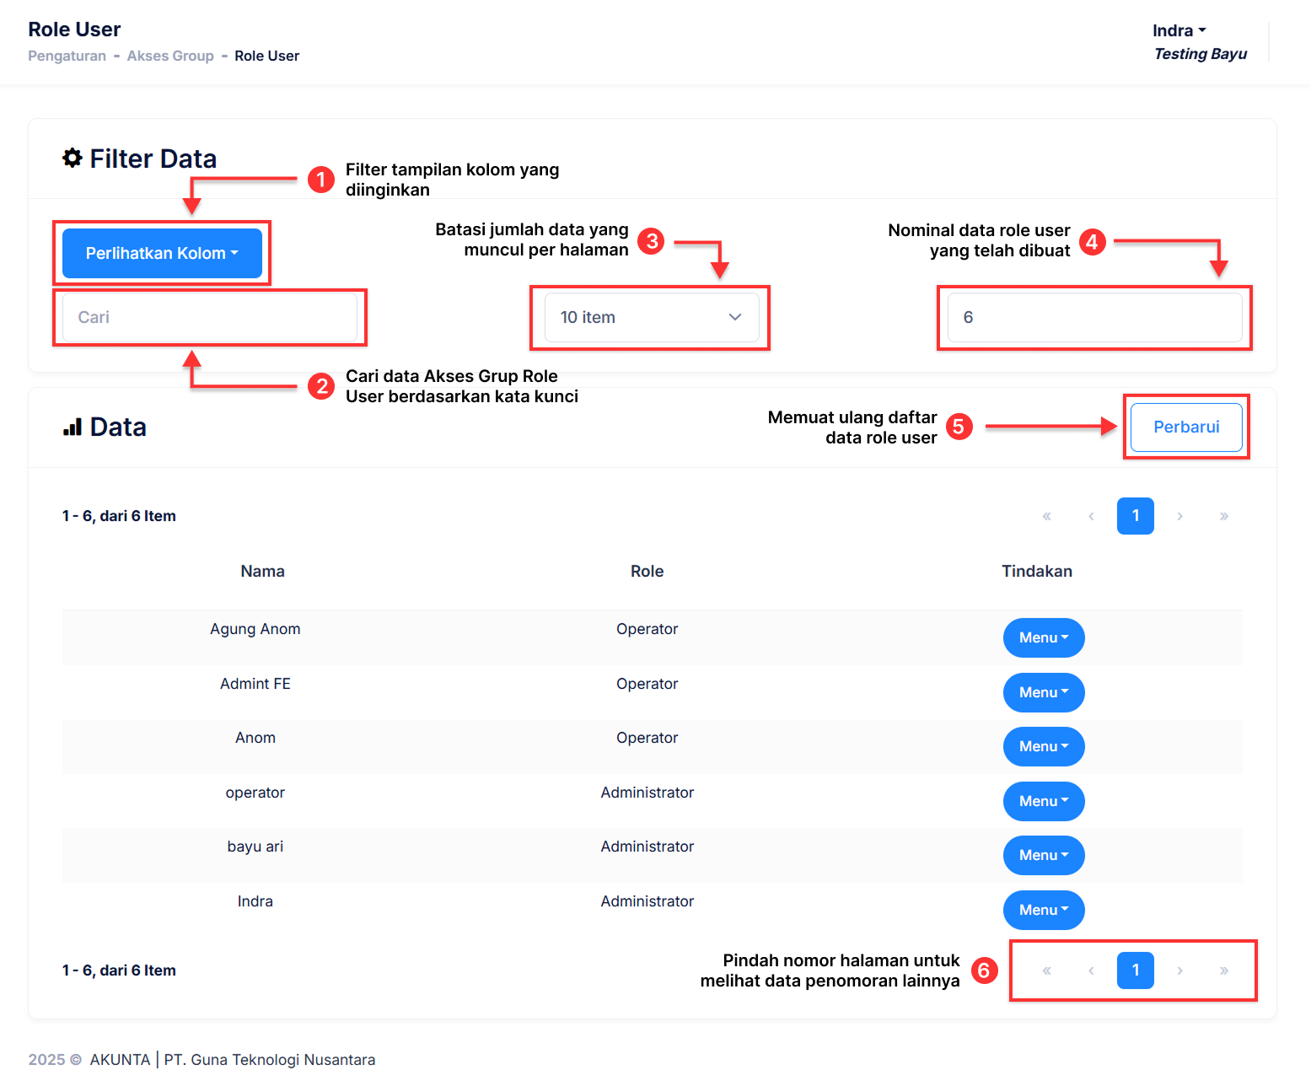Screen dimensions: 1311x1086
Task: Click into the Cari search field
Action: pyautogui.click(x=210, y=318)
